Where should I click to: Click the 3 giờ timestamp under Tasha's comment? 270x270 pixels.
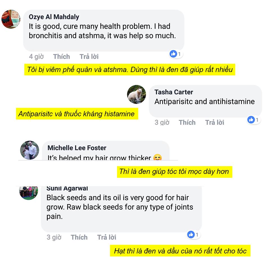[x=162, y=122]
